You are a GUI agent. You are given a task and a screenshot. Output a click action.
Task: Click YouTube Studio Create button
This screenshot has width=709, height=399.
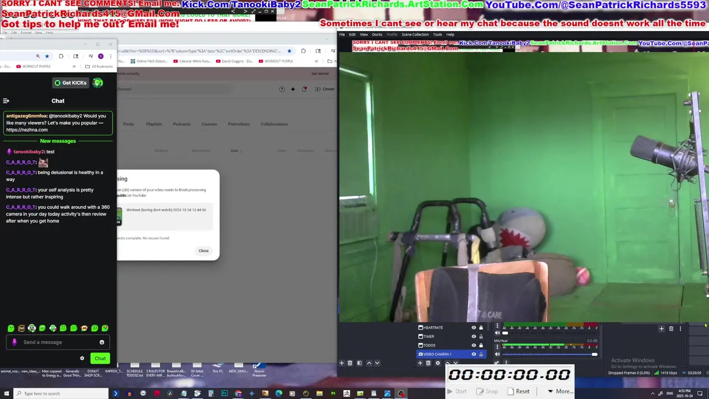[325, 89]
